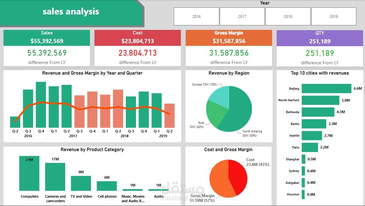
Task: Click the 2018 year filter button
Action: click(288, 16)
